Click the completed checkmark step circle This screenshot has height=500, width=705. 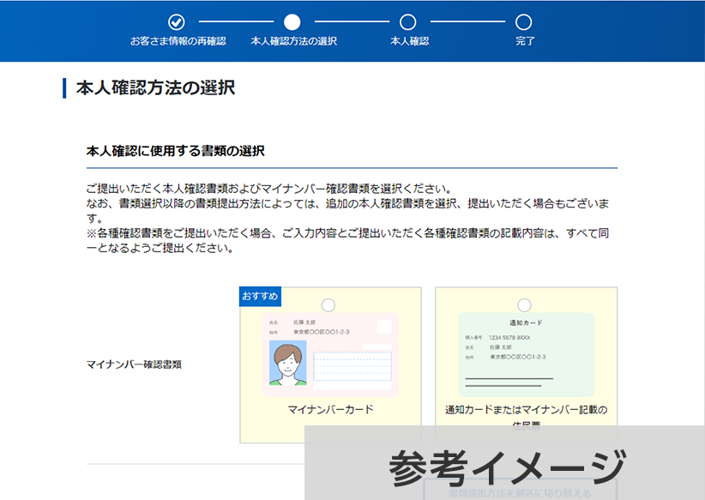tap(176, 22)
